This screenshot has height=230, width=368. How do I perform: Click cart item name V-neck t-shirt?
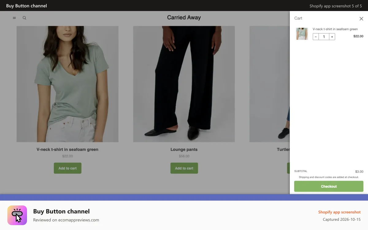[x=335, y=29]
